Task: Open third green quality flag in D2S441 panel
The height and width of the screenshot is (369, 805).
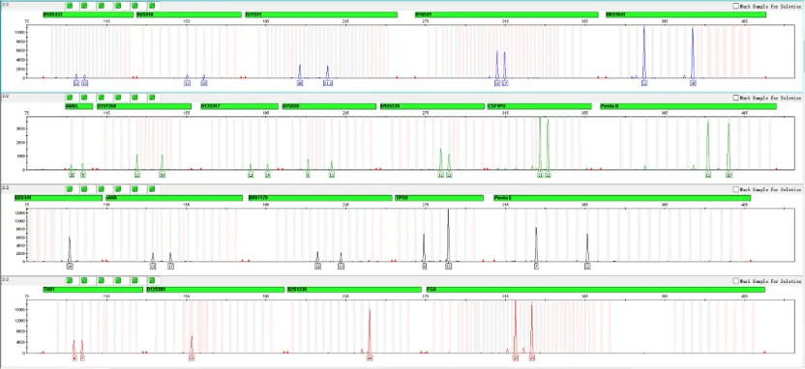Action: point(102,189)
